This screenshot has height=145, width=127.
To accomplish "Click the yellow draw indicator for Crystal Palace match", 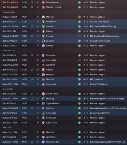I will pos(79,104).
